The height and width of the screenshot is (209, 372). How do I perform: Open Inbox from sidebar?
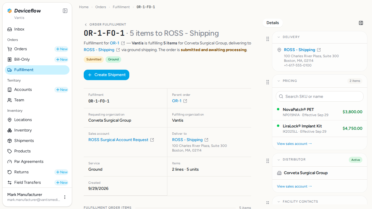point(37,29)
